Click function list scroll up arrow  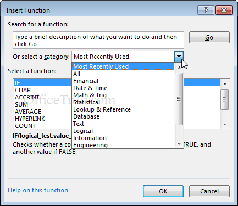[x=225, y=84]
